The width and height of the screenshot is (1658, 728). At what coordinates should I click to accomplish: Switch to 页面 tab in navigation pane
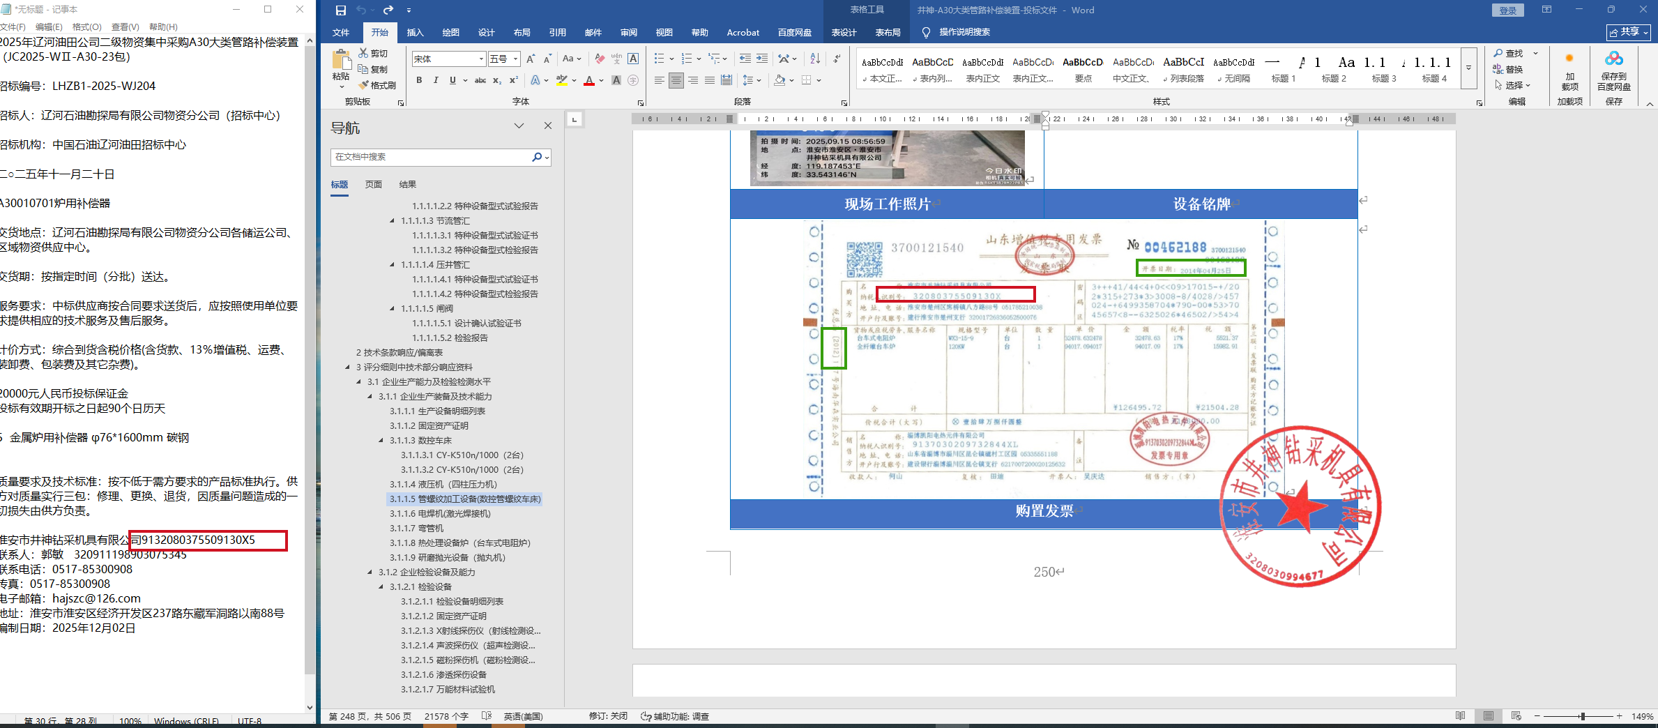click(373, 185)
